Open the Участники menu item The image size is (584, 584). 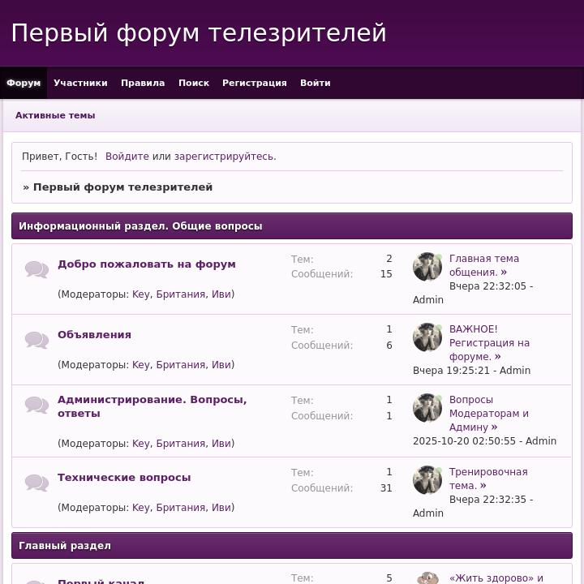pyautogui.click(x=80, y=83)
